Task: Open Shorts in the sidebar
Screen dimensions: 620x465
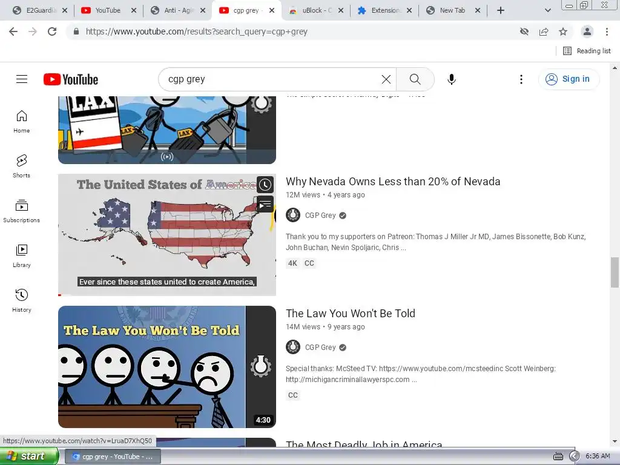Action: pos(22,167)
